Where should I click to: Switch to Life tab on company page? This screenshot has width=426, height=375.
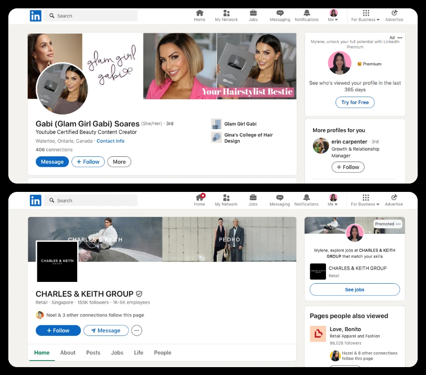coord(139,353)
